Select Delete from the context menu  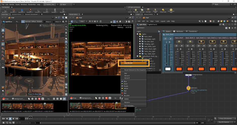[126, 99]
